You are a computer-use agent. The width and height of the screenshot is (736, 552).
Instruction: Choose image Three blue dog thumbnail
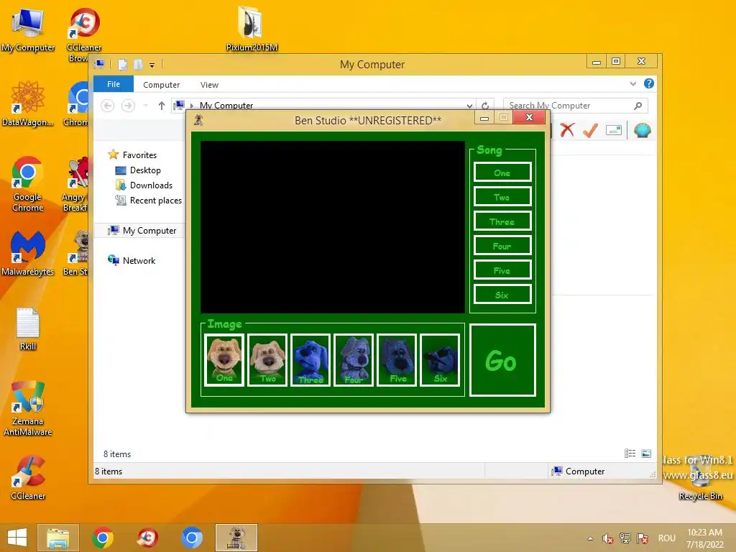pos(310,360)
